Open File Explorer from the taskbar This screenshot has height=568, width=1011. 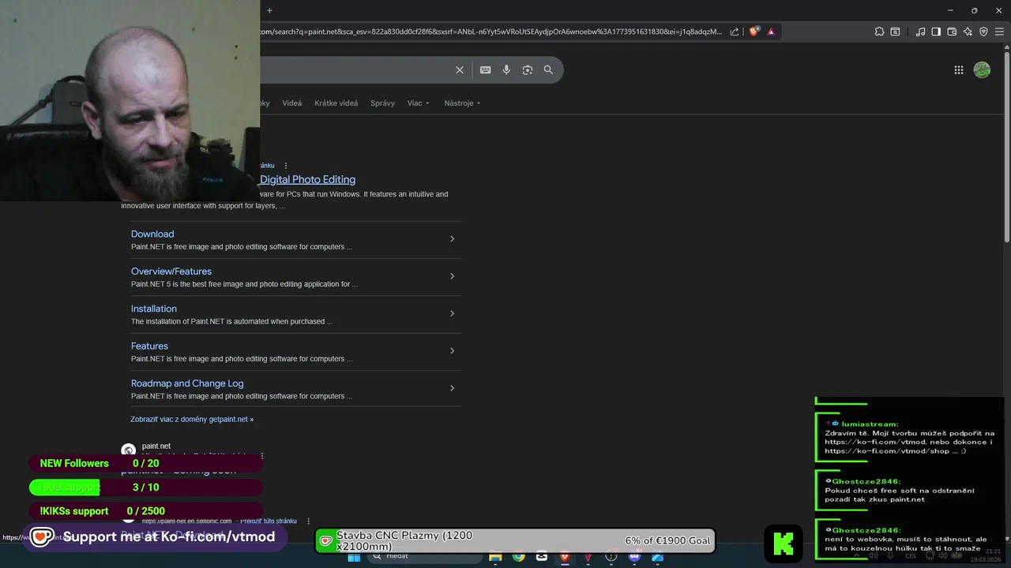(x=495, y=557)
